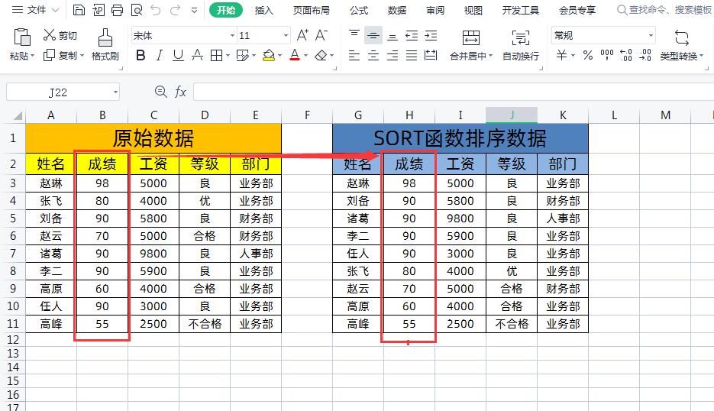Image resolution: width=714 pixels, height=411 pixels.
Task: Click the 自动换行 (Wrap Text) button
Action: click(521, 45)
